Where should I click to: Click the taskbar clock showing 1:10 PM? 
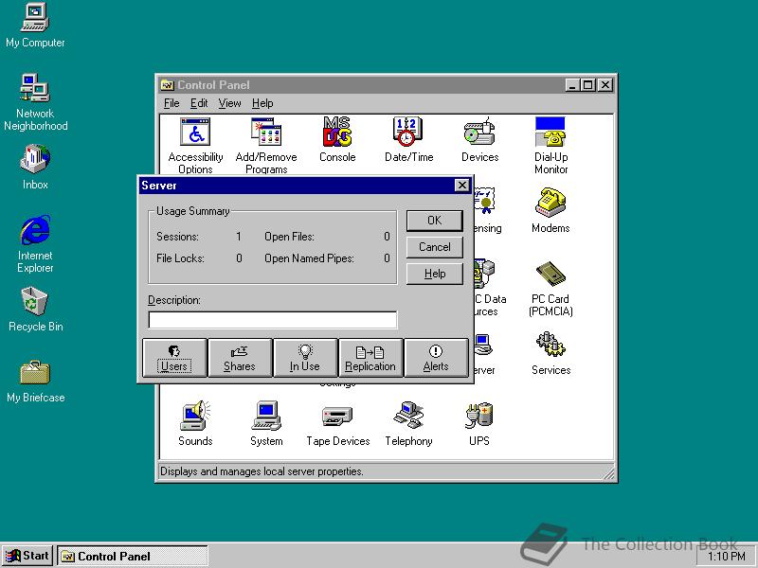(x=727, y=557)
